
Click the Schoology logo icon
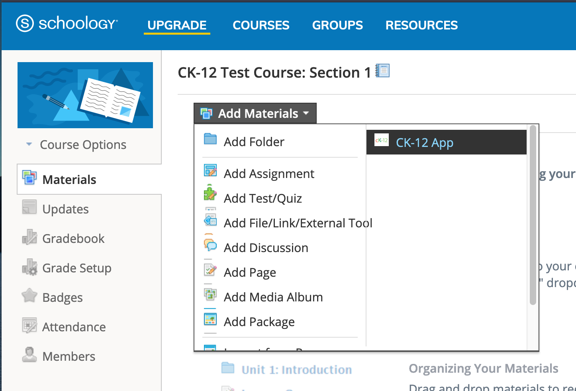coord(25,23)
